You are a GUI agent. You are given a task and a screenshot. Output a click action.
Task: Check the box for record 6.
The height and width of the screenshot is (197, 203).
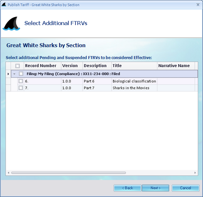[x=21, y=81]
